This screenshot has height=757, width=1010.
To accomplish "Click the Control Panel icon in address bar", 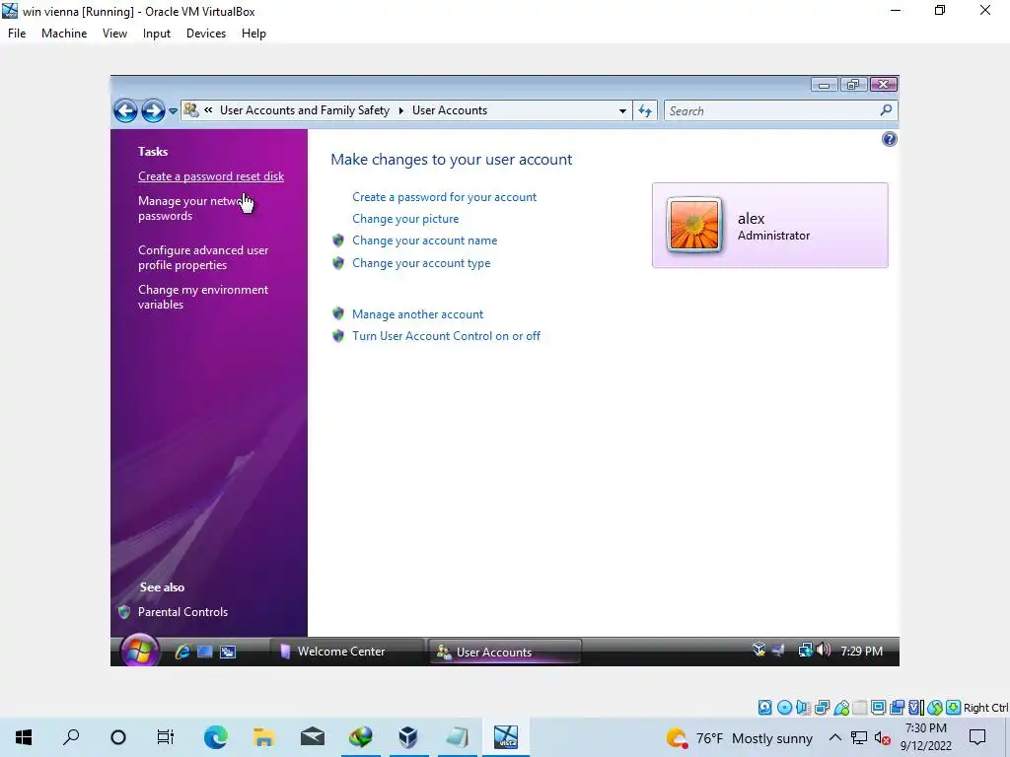I will click(190, 110).
